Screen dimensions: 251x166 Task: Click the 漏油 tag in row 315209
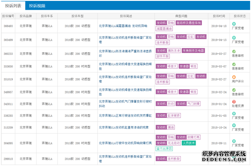pyautogui.click(x=170, y=127)
